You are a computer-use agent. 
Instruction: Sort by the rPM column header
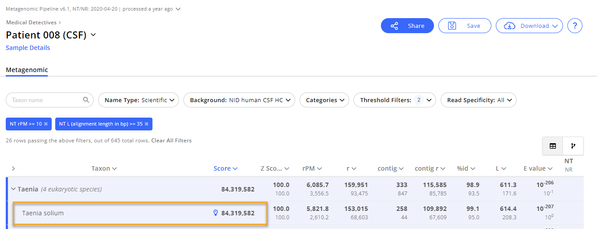pos(312,168)
